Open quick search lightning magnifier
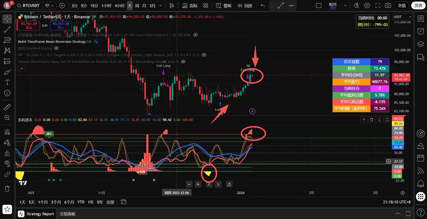Image resolution: width=427 pixels, height=219 pixels. click(x=356, y=5)
